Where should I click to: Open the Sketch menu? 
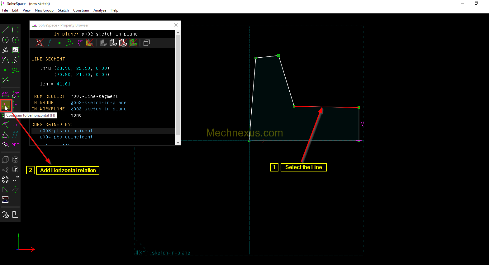(63, 10)
